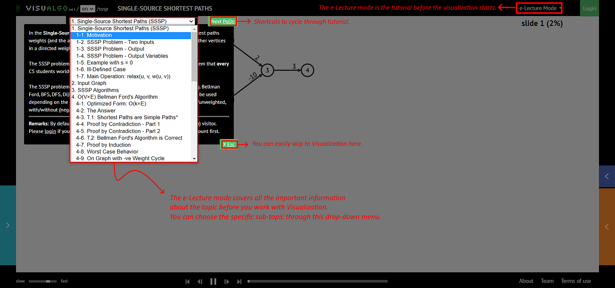Click the Login button
This screenshot has height=288, width=615.
(590, 8)
